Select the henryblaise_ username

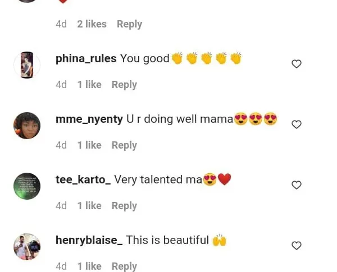(x=89, y=240)
